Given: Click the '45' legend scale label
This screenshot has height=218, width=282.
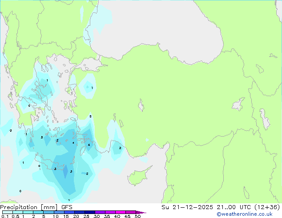Looking at the screenshot, I should [x=127, y=216].
